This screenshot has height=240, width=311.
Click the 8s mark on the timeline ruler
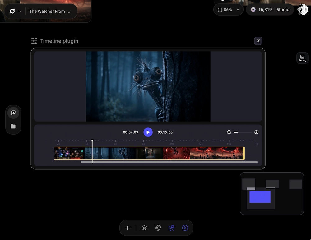(x=144, y=144)
